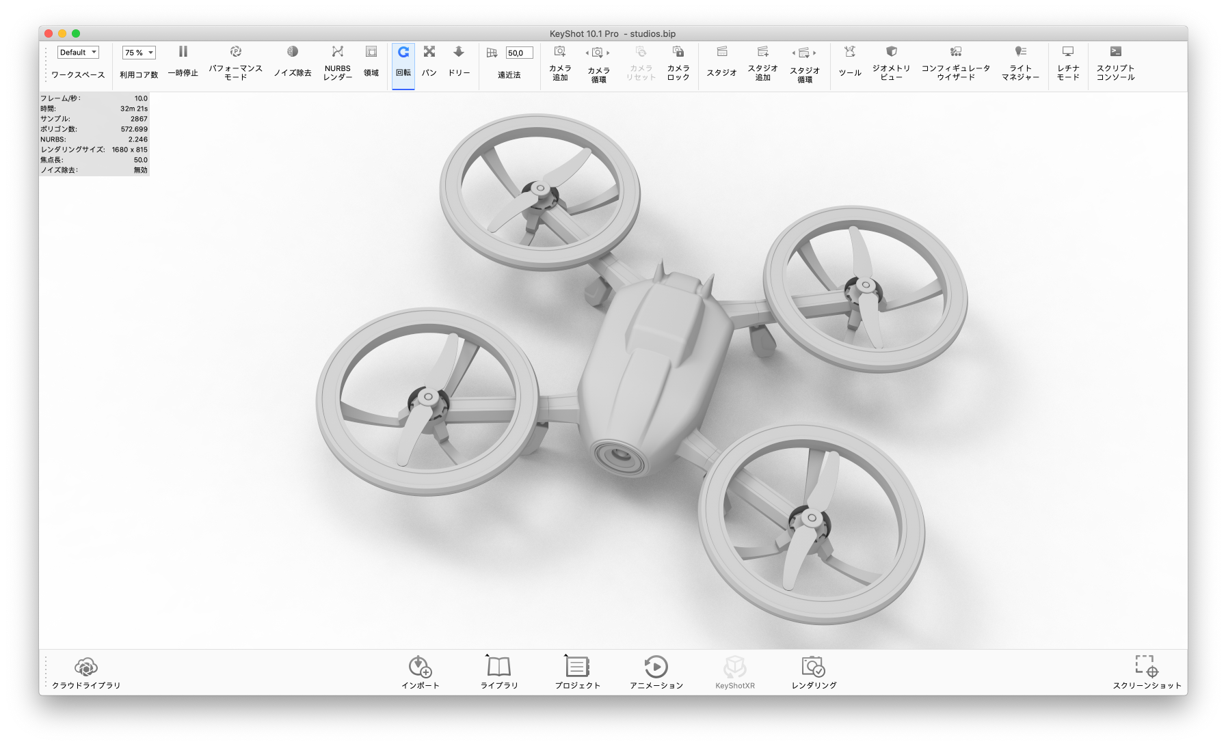Toggle レチナモード retina mode
Screen dimensions: 1226x746
point(1068,63)
